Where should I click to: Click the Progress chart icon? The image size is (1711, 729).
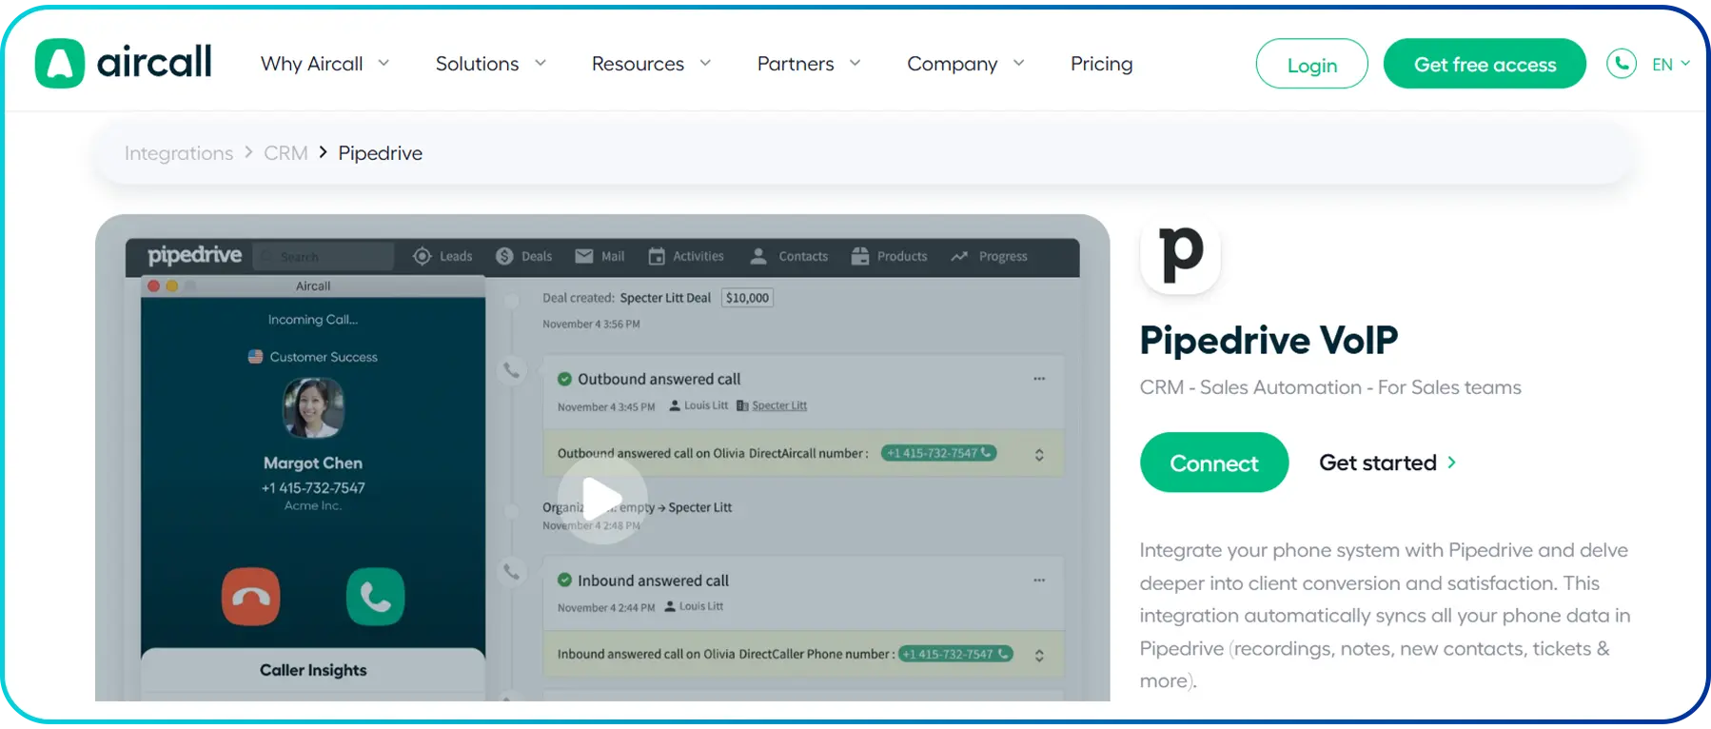click(959, 256)
